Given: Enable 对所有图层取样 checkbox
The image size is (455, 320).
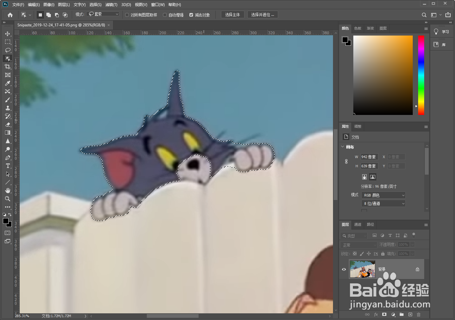Looking at the screenshot, I should pyautogui.click(x=127, y=15).
